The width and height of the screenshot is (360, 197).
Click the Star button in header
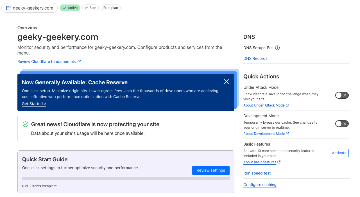pyautogui.click(x=90, y=8)
